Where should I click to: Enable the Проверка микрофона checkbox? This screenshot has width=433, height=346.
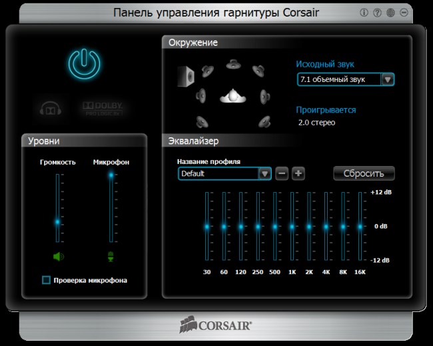point(47,280)
